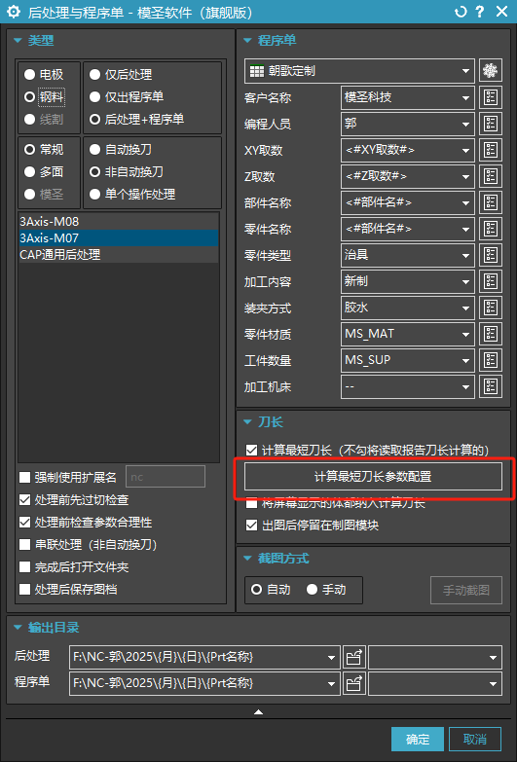
Task: Expand the 朝歌定制 template dropdown
Action: coord(359,71)
